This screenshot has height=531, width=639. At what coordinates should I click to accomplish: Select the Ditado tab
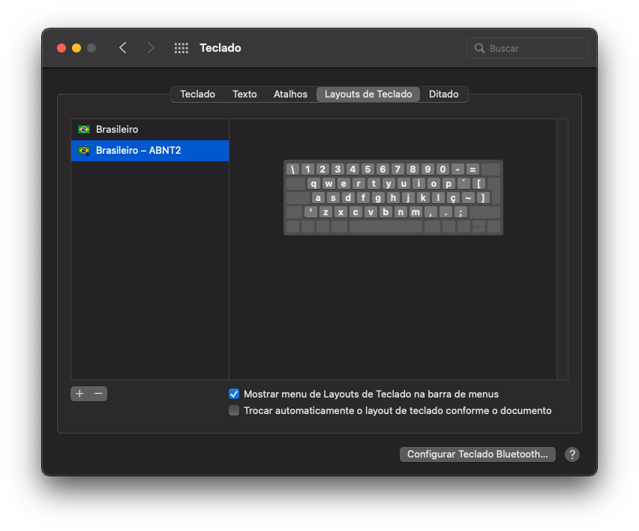click(443, 94)
